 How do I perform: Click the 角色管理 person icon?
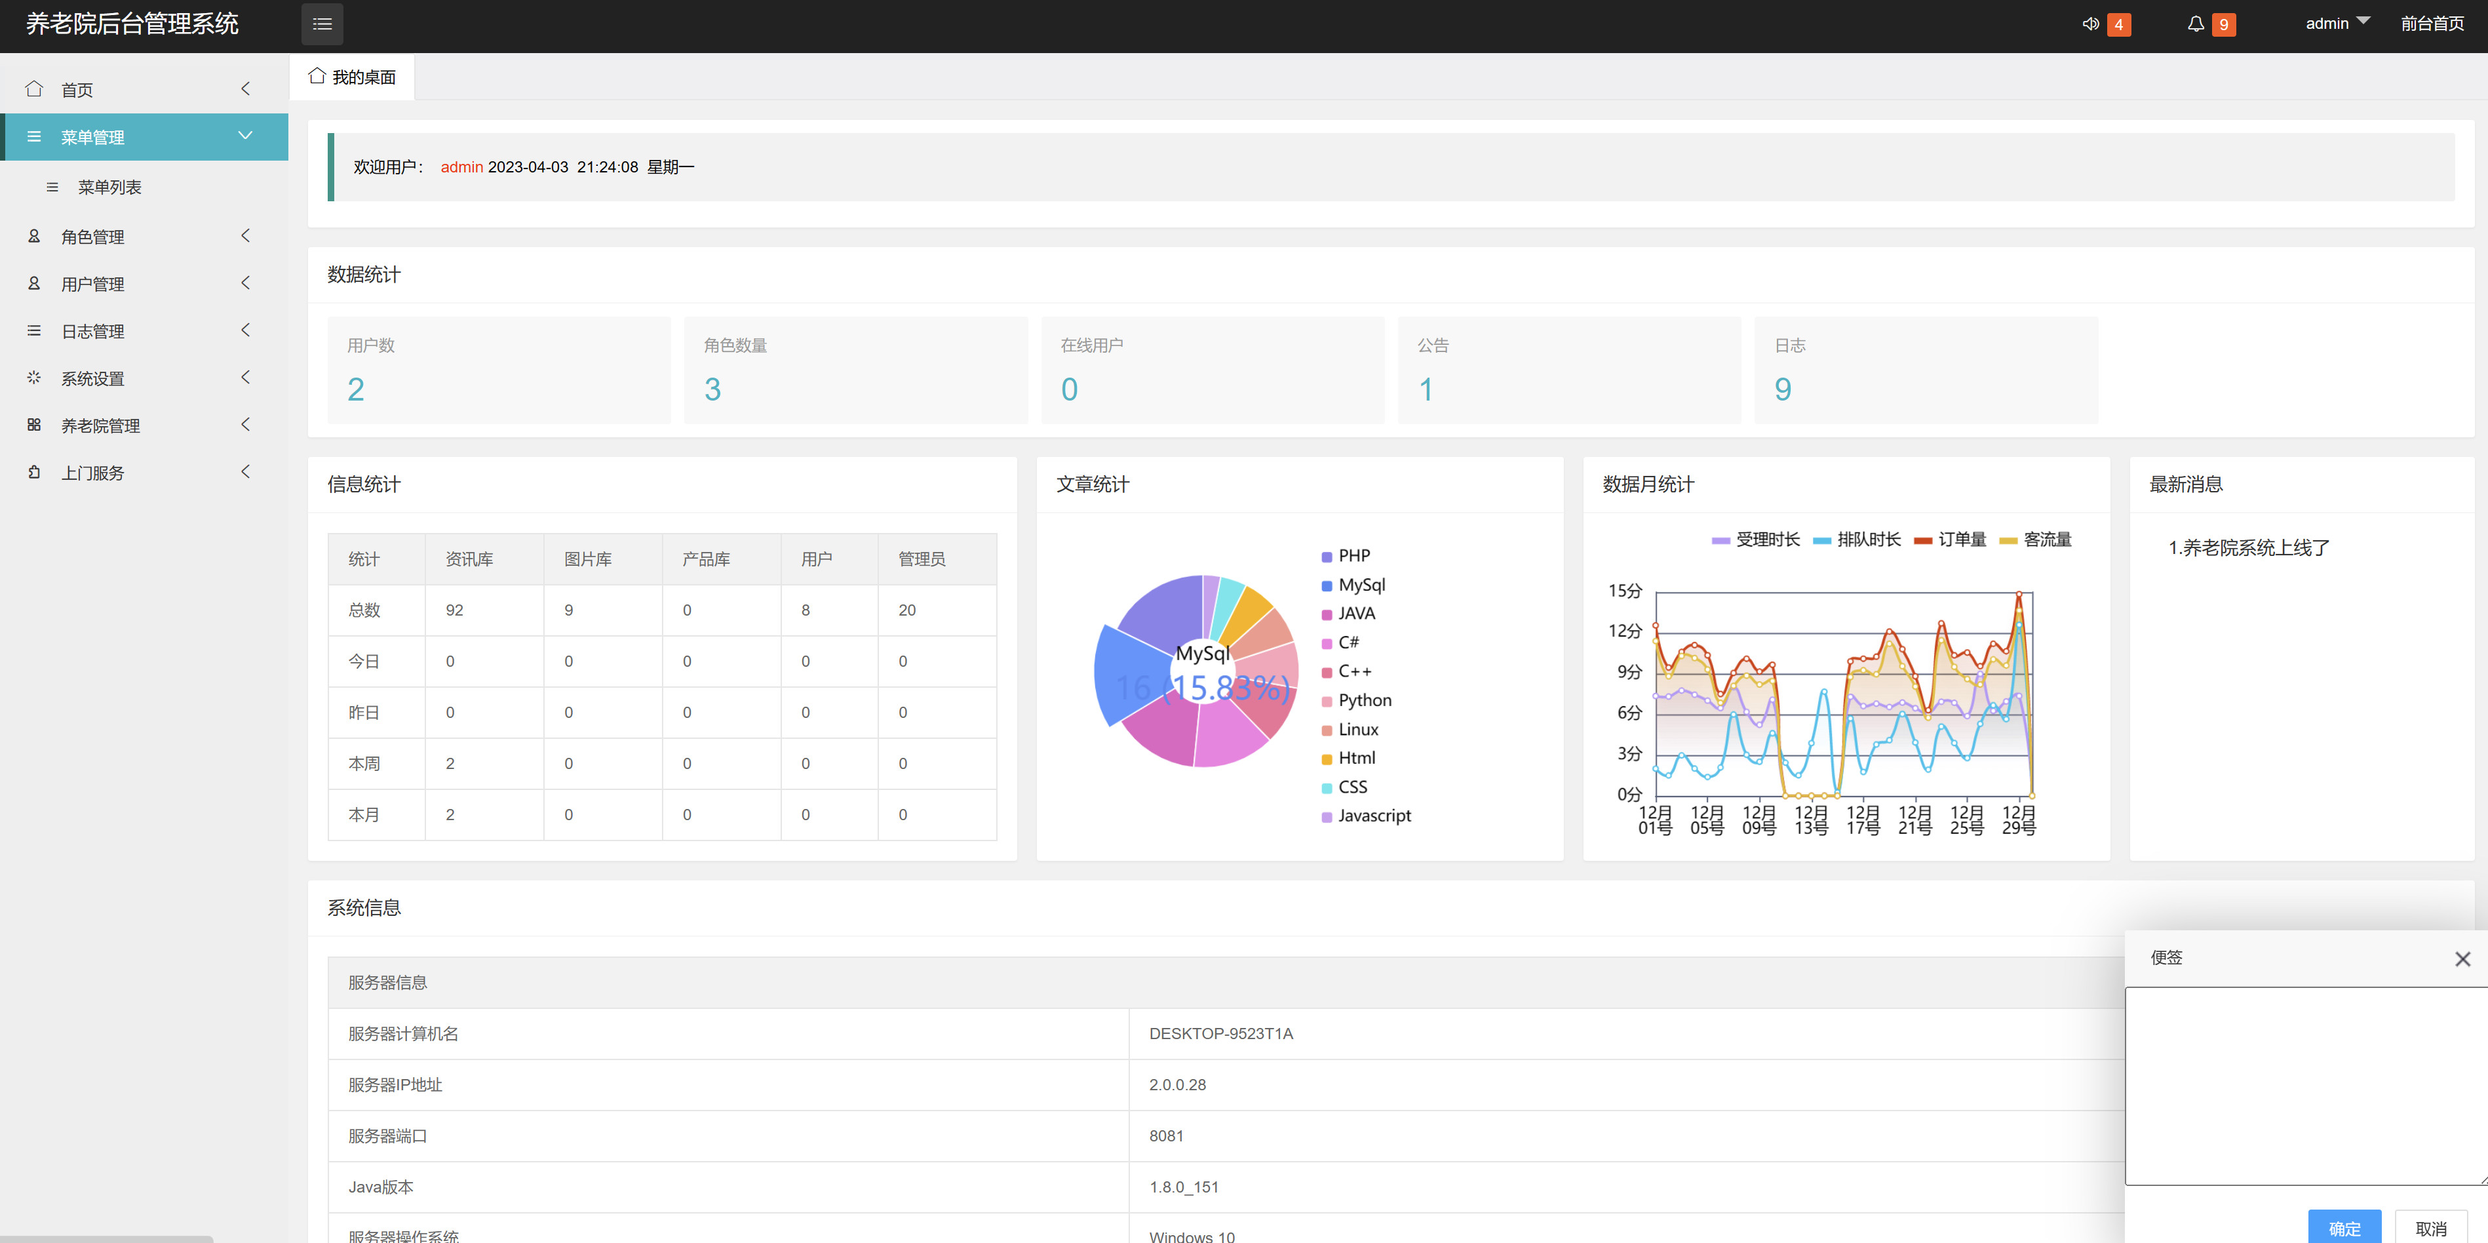tap(34, 237)
